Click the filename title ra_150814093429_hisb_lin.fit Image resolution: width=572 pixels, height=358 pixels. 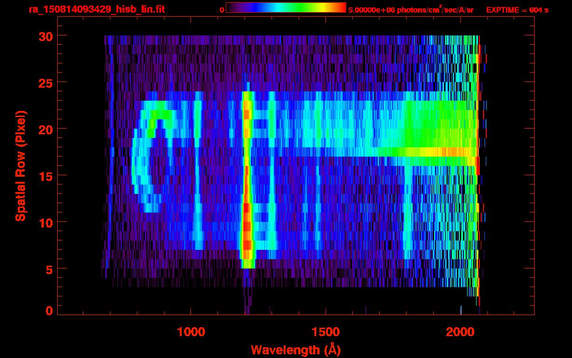click(96, 9)
